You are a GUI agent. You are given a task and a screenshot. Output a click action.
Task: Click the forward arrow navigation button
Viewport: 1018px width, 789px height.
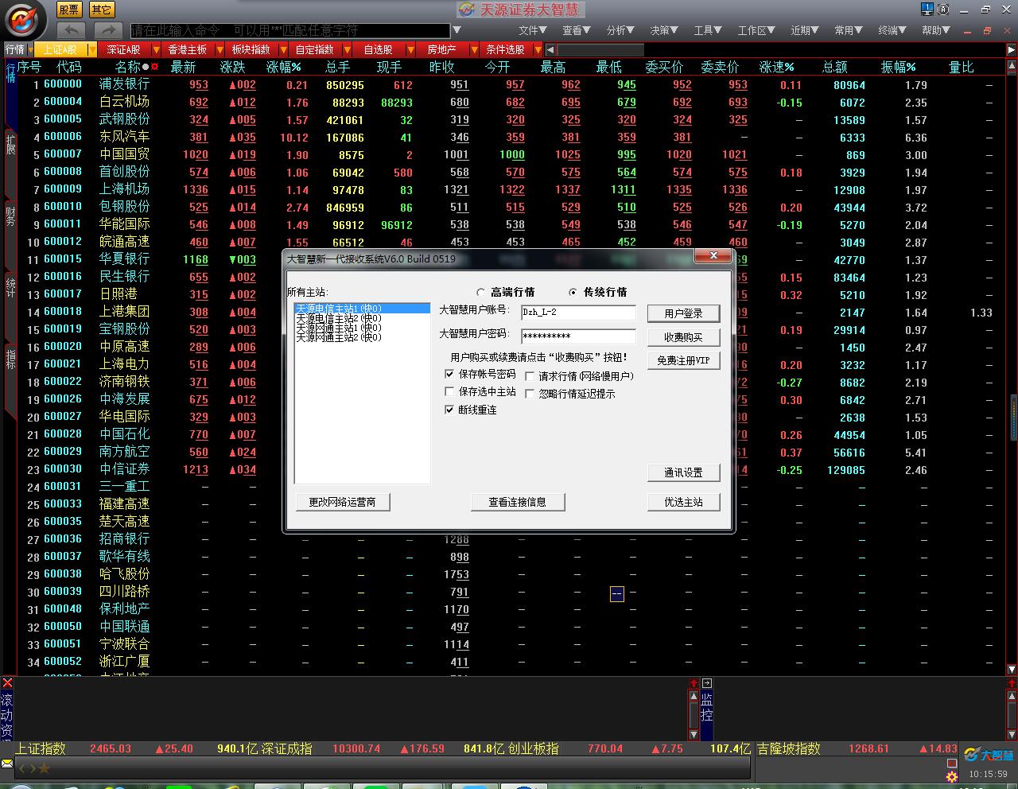[x=107, y=30]
